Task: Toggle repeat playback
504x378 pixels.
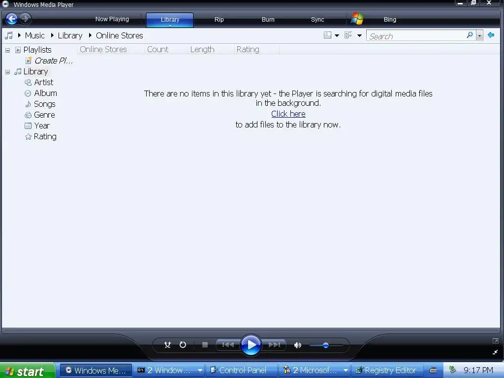Action: pos(183,345)
